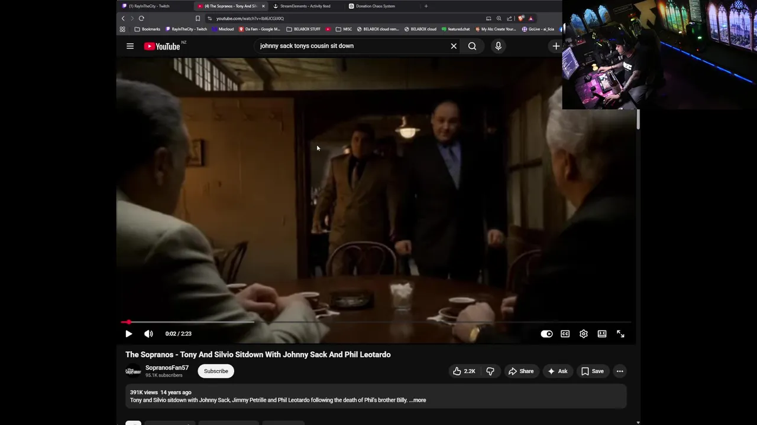
Task: Turn on closed captions
Action: pos(565,334)
